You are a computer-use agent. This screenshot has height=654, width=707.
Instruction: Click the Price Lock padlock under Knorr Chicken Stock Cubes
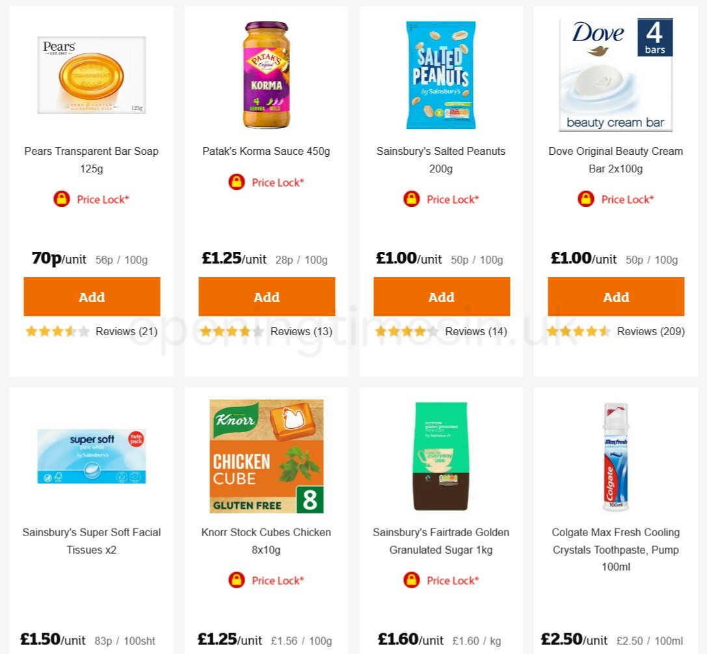pyautogui.click(x=236, y=580)
